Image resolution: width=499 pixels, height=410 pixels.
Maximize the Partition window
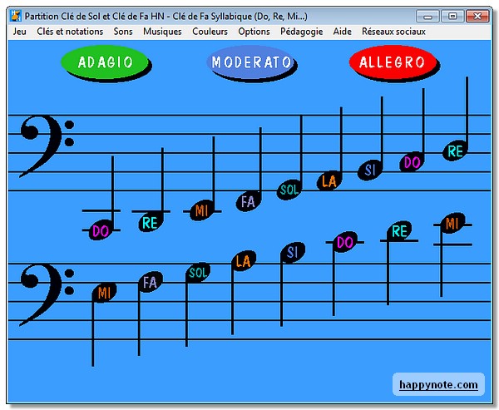click(x=452, y=16)
